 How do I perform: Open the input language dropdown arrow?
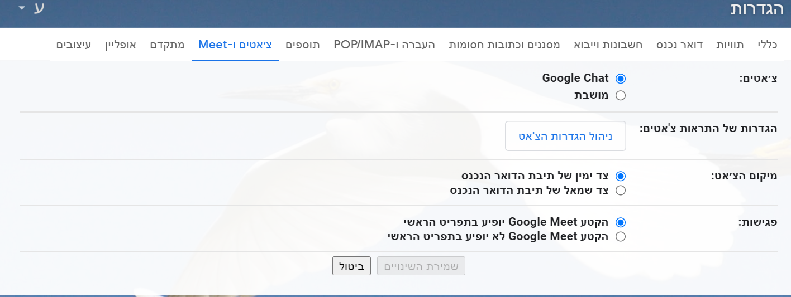coord(22,9)
